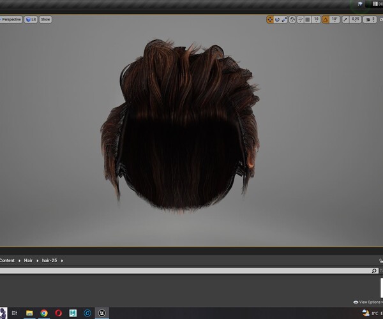Toggle surface snapping icon

[x=301, y=20]
